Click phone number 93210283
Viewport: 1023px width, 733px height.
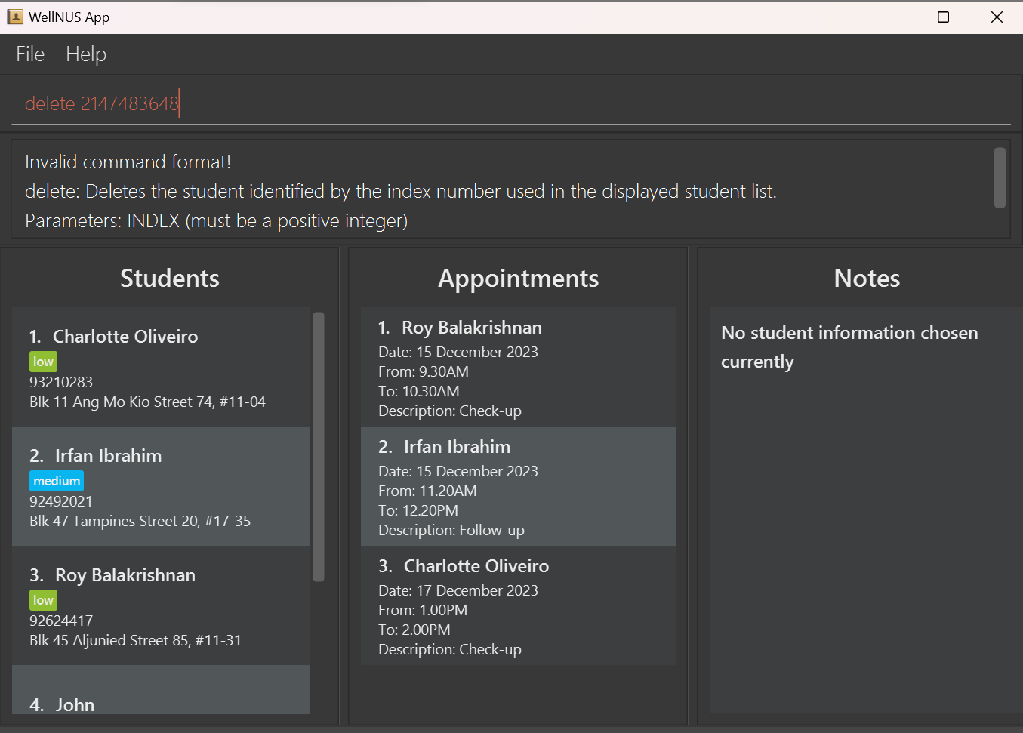pos(61,382)
